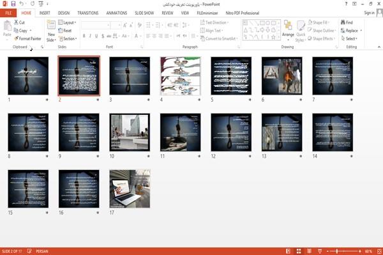Save the presentation from quick access toolbar
Image resolution: width=383 pixels, height=255 pixels.
pos(13,4)
